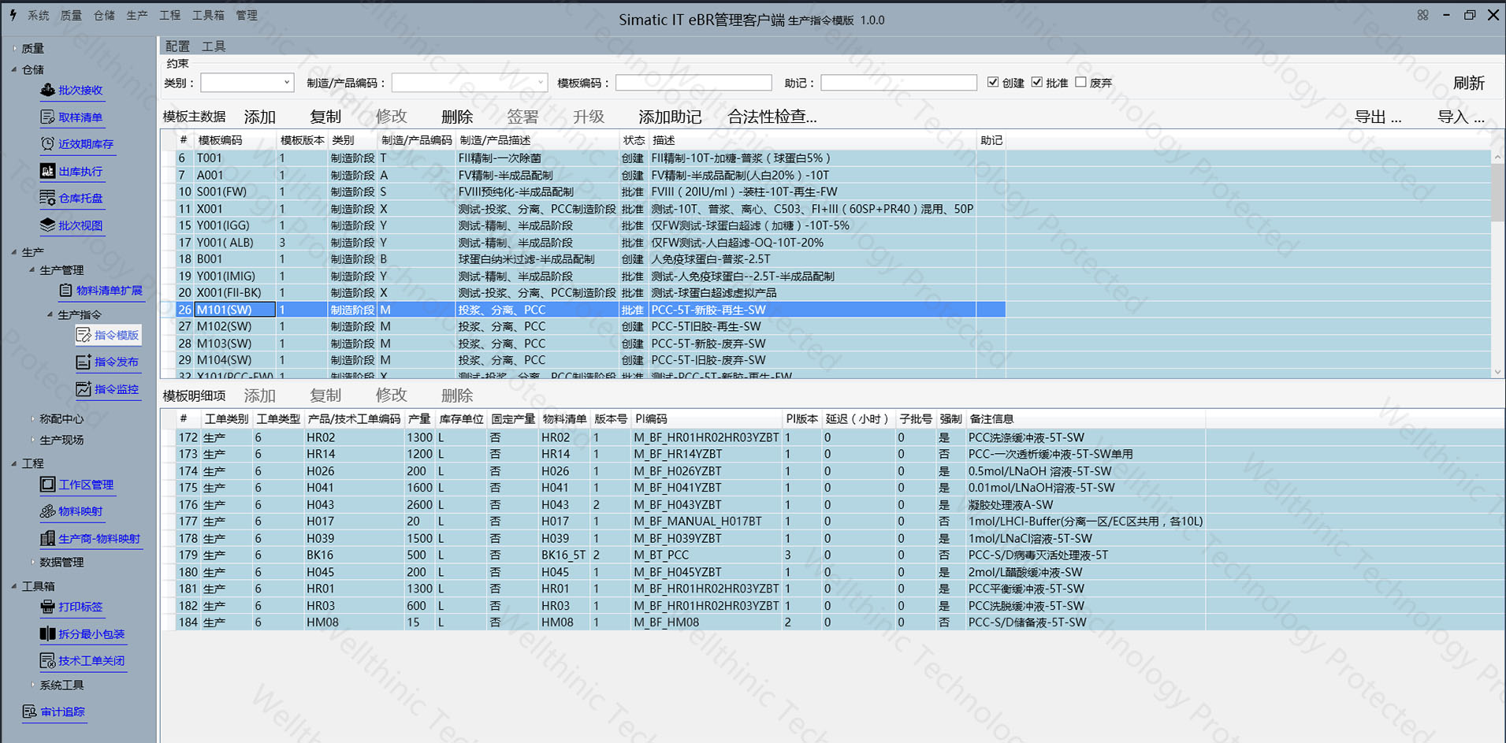The image size is (1506, 743).
Task: Open the 制造/产品编码 dropdown
Action: [x=541, y=82]
